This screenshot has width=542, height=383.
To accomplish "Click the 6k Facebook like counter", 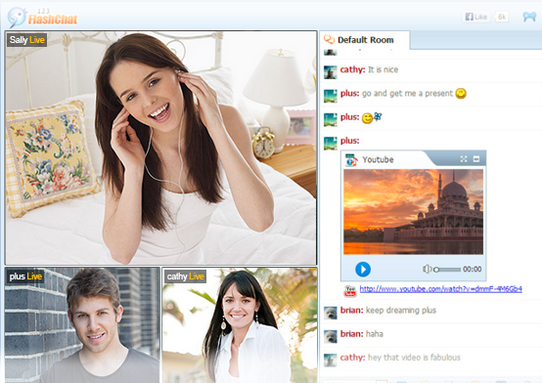I will coord(502,17).
